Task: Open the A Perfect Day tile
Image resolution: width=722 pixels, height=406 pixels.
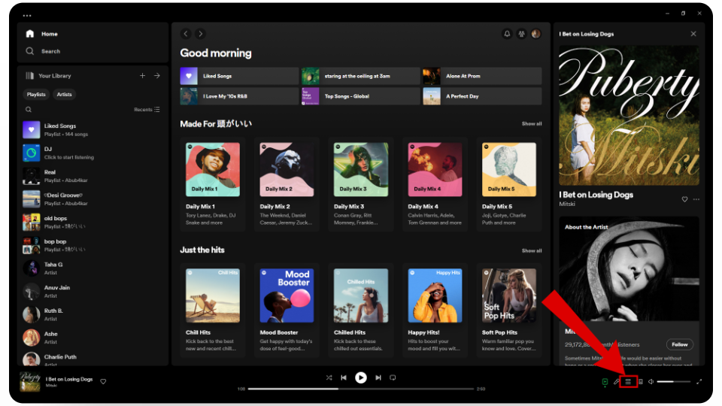Action: click(482, 96)
